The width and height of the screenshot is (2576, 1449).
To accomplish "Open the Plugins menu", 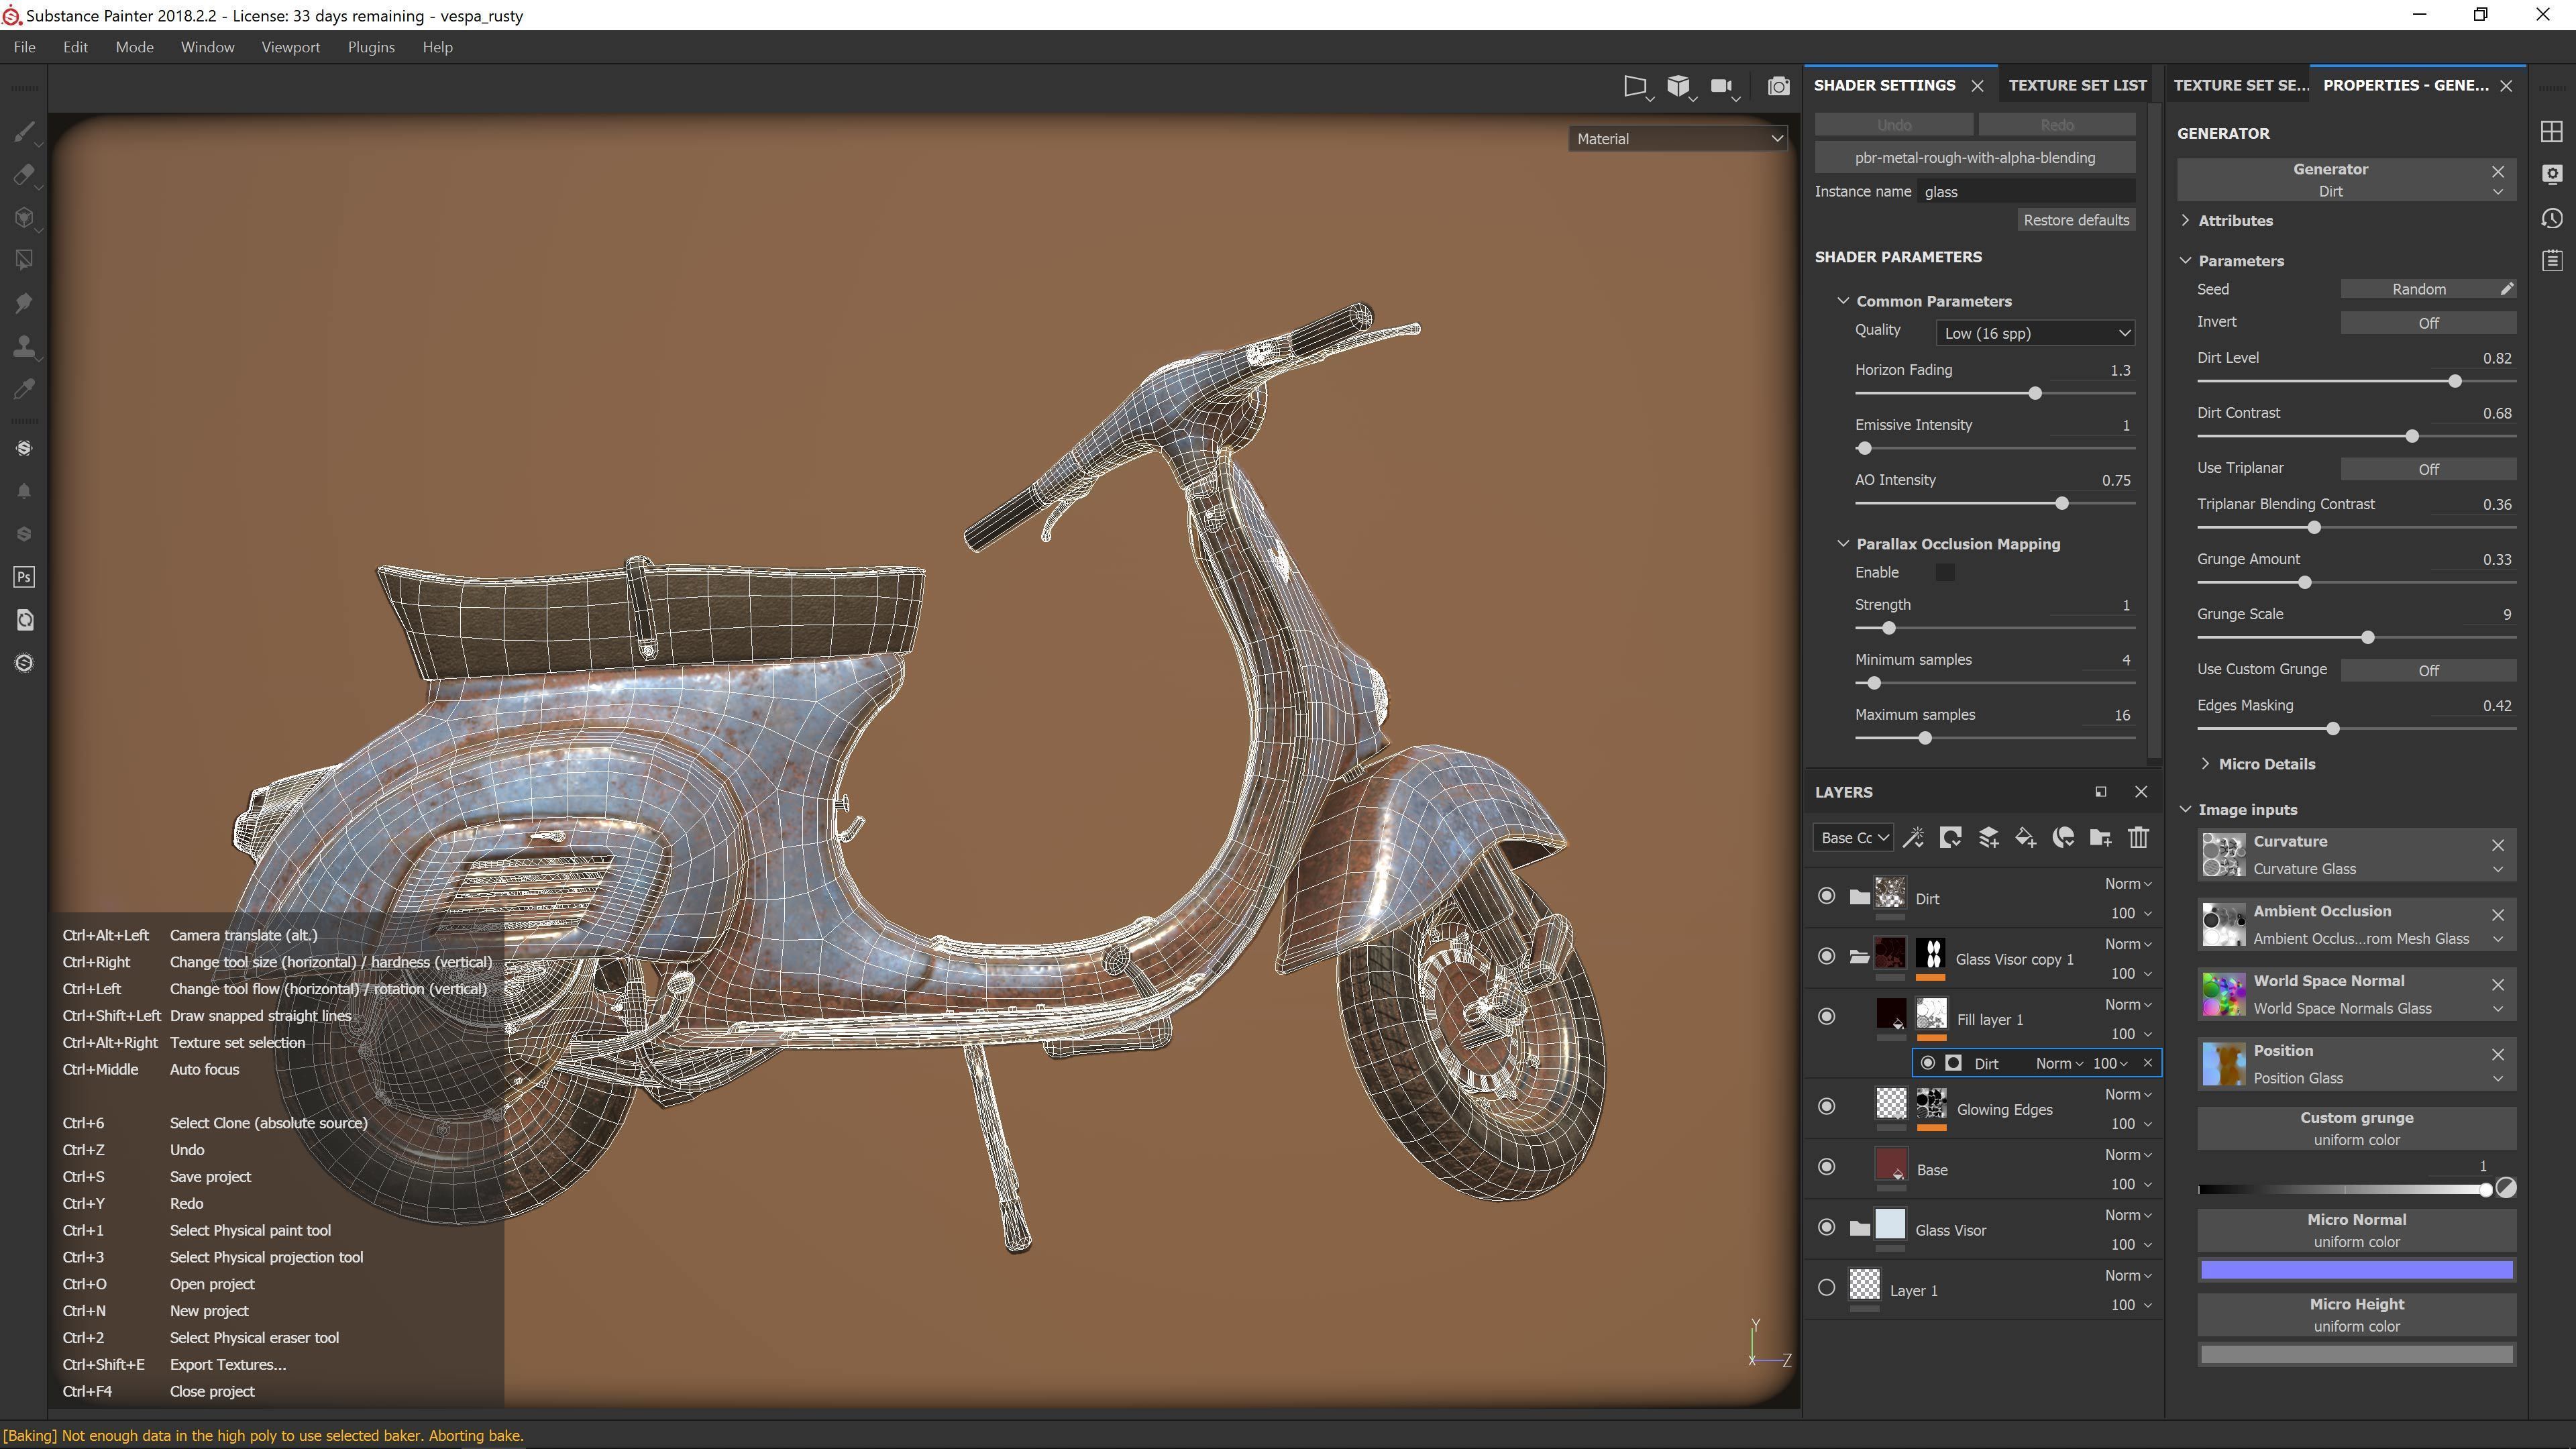I will pyautogui.click(x=371, y=47).
